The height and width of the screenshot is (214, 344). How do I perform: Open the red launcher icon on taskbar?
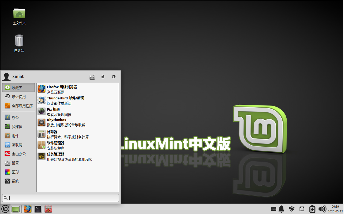pyautogui.click(x=48, y=209)
